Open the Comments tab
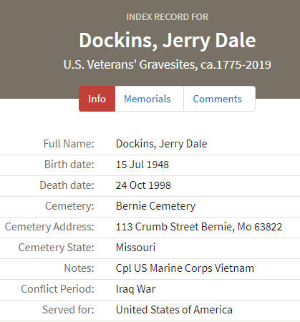Screen dimensions: 300x322 pos(218,99)
